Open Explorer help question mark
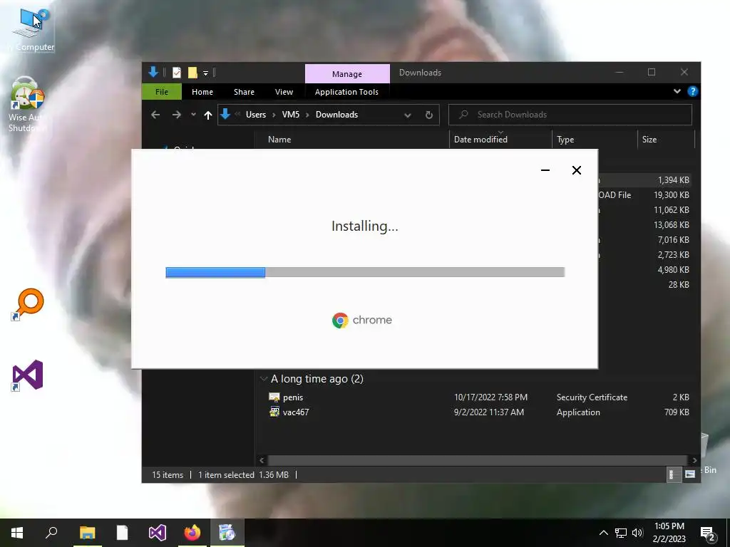 (693, 91)
